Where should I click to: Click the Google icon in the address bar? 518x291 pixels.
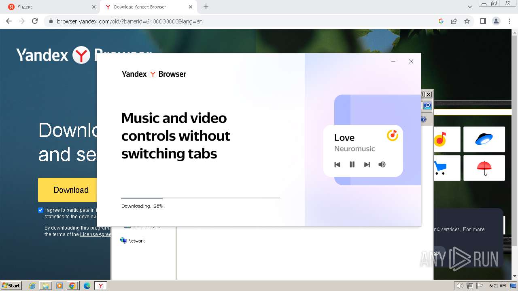pos(441,21)
